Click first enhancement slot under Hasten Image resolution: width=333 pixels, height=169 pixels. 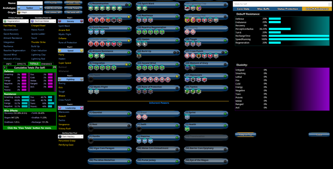click(x=140, y=44)
